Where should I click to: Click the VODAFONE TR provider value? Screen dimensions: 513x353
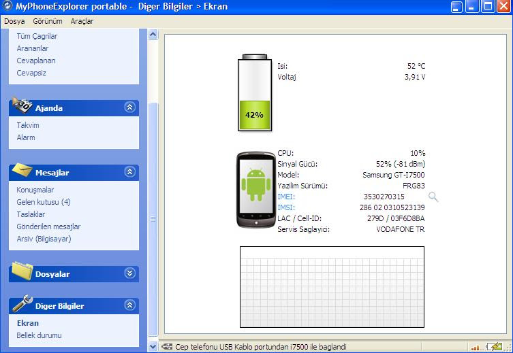point(401,229)
